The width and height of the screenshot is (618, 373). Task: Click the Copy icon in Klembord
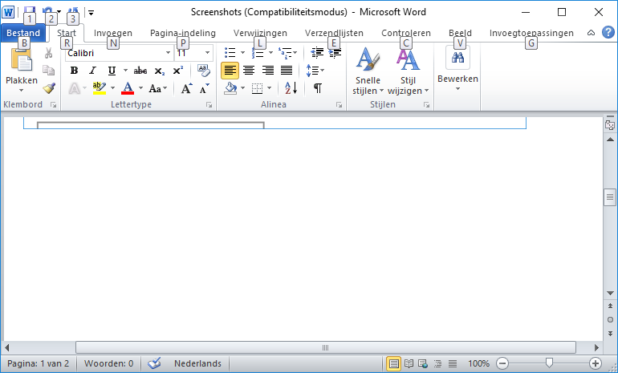(48, 71)
